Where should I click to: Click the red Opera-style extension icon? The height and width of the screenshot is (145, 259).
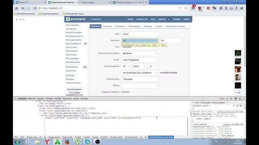tap(208, 8)
